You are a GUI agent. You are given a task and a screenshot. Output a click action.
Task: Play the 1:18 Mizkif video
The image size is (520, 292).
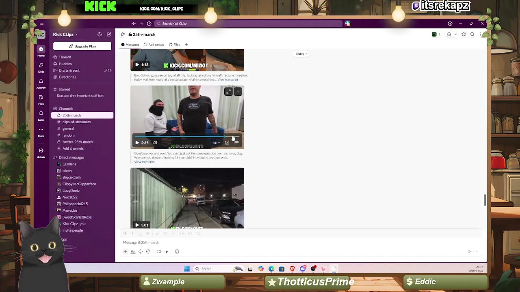click(137, 65)
